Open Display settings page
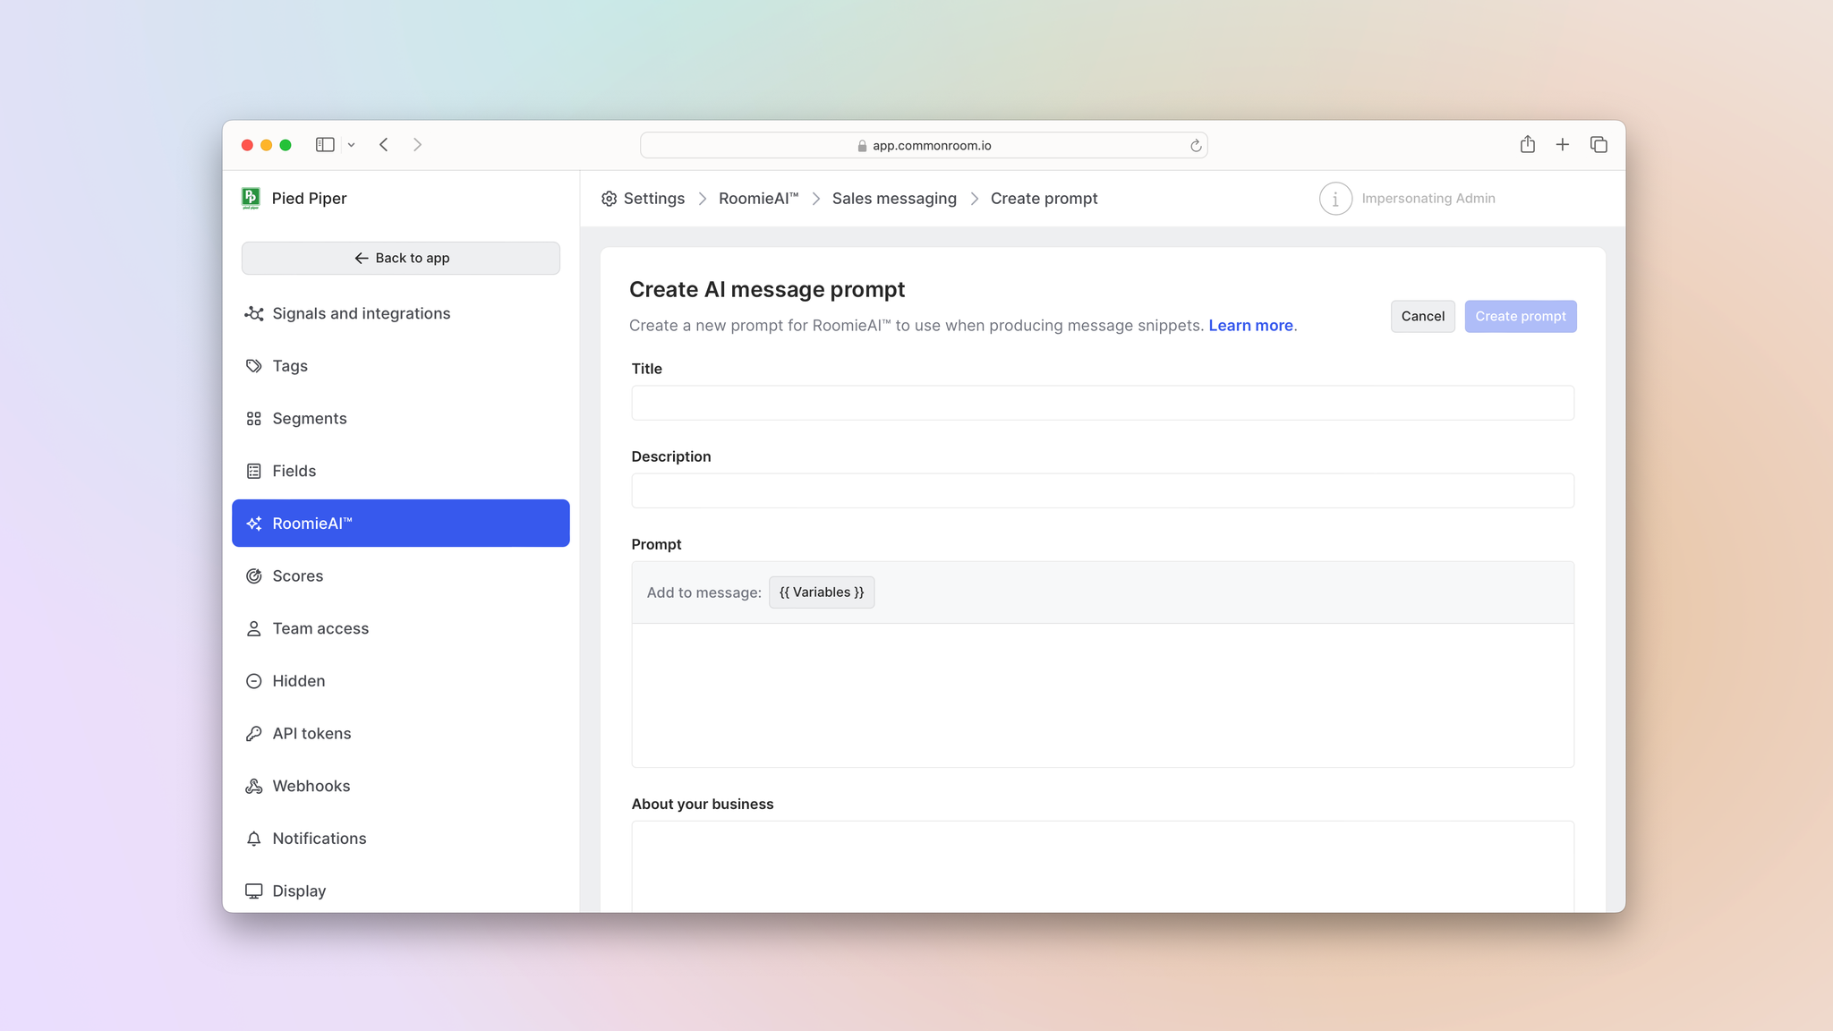This screenshot has height=1031, width=1833. click(x=400, y=890)
